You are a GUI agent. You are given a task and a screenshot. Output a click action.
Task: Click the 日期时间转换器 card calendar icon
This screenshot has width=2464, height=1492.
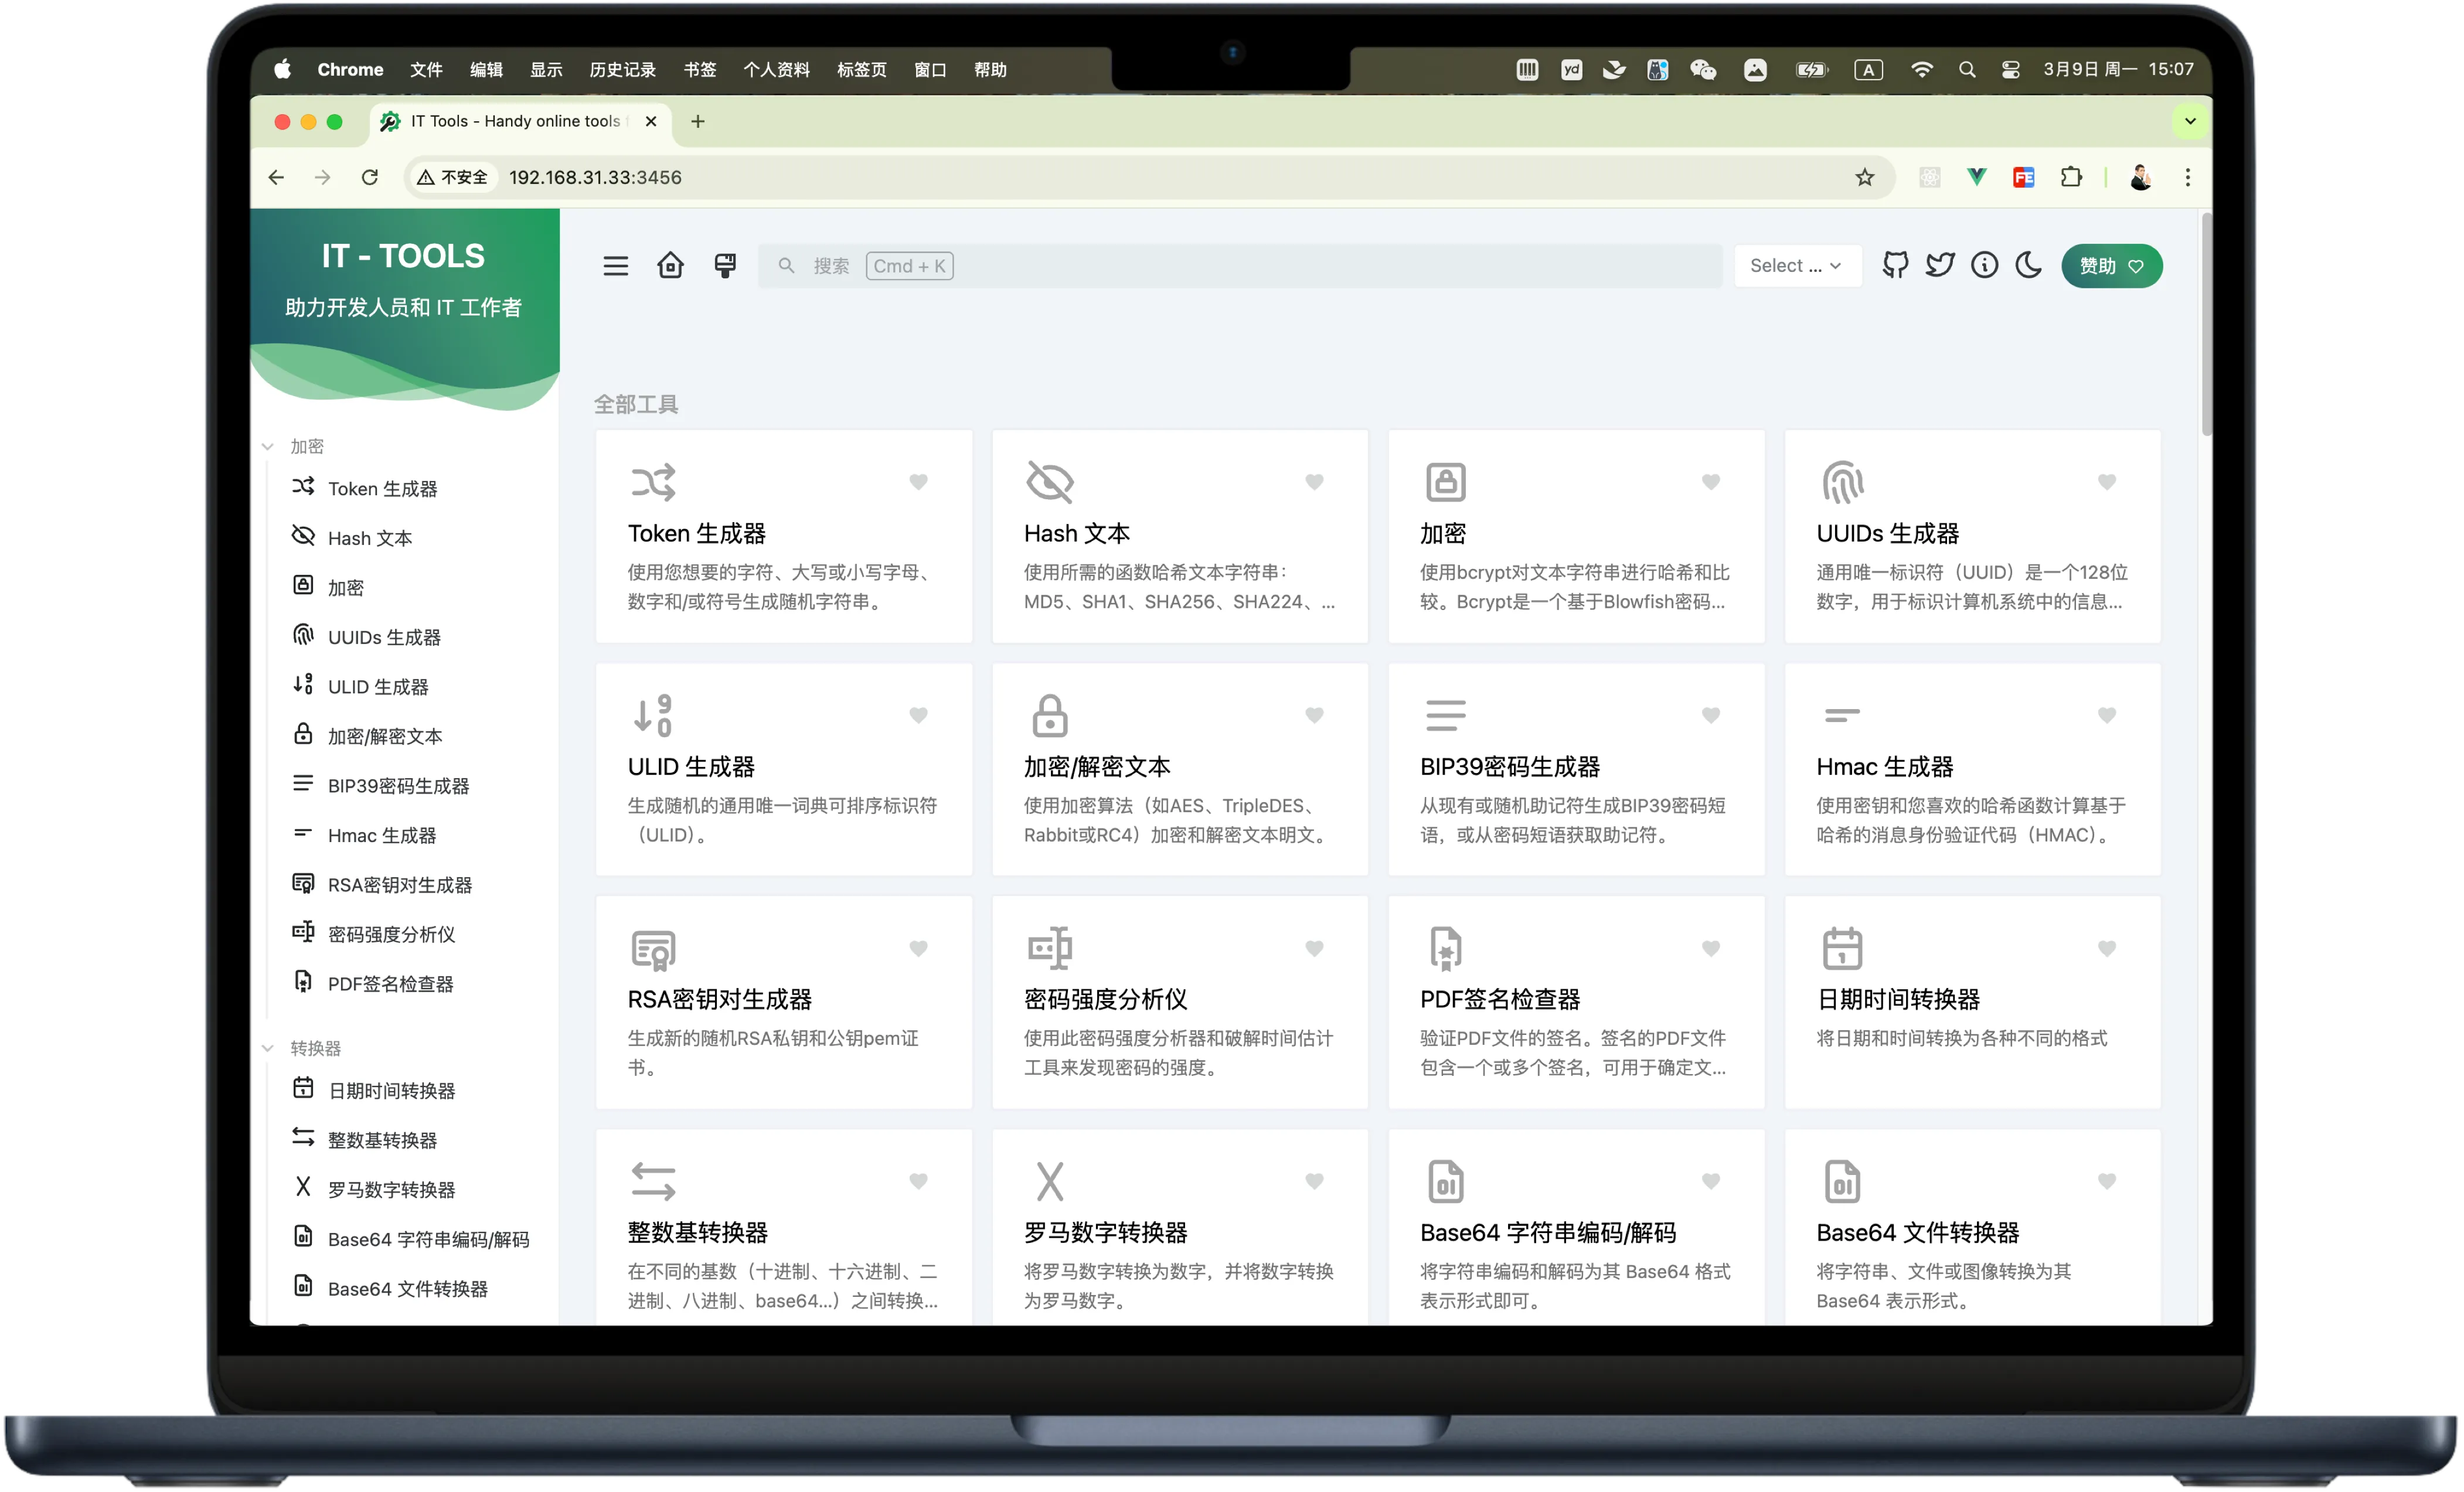pos(1842,948)
